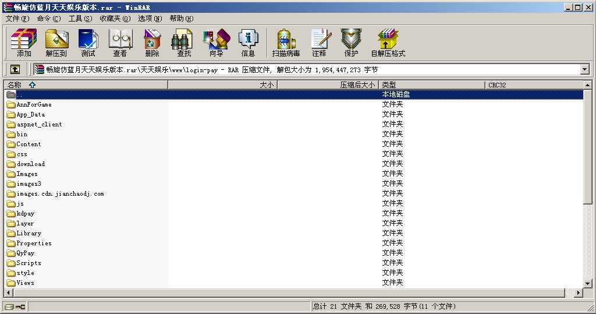Select the Content folder
The height and width of the screenshot is (314, 596).
pyautogui.click(x=24, y=144)
